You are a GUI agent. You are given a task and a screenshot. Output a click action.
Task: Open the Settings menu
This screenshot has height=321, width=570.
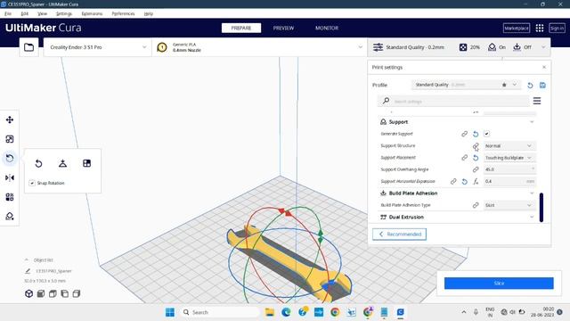pos(64,13)
